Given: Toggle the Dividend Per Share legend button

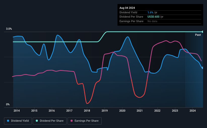Looking at the screenshot, I should coord(50,121).
